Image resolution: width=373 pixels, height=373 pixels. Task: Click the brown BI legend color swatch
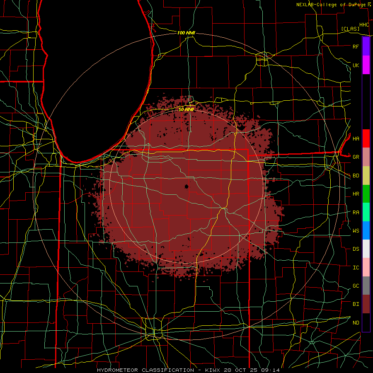pyautogui.click(x=366, y=304)
